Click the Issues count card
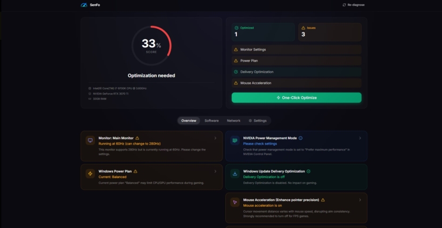The height and width of the screenshot is (228, 442). [x=330, y=32]
